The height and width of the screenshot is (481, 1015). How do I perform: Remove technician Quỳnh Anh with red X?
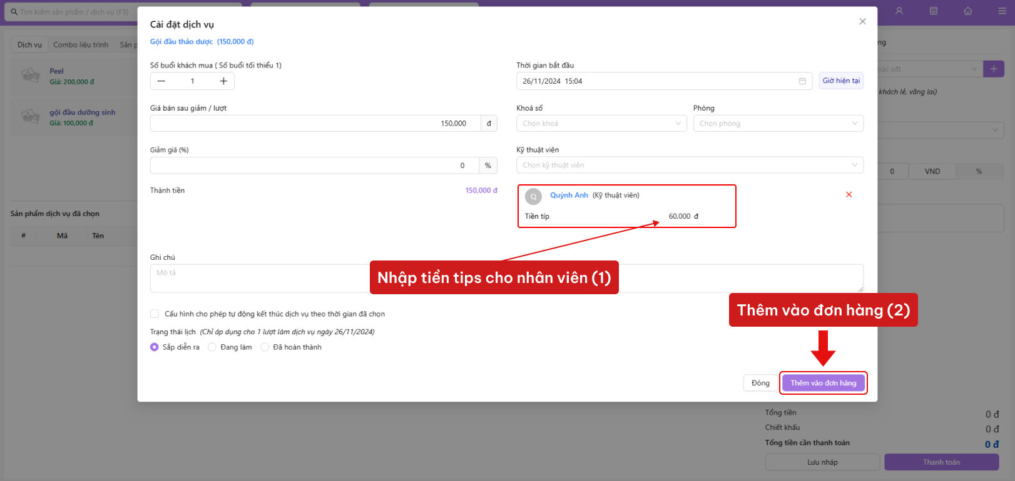pyautogui.click(x=849, y=195)
